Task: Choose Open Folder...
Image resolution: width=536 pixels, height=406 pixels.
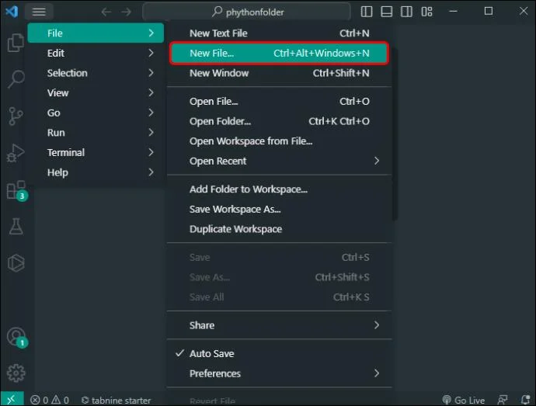Action: 279,121
